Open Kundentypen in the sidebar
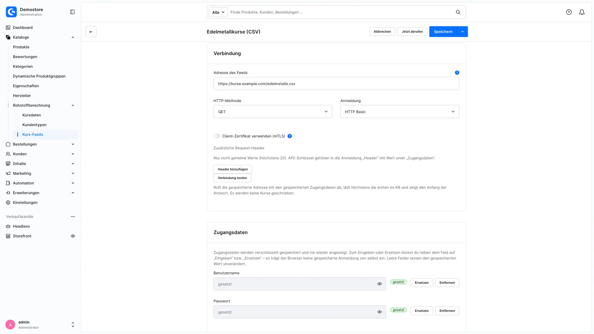 34,125
